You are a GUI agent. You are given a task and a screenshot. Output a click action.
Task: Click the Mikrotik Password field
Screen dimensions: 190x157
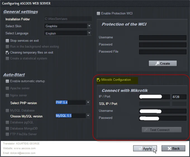(163, 118)
